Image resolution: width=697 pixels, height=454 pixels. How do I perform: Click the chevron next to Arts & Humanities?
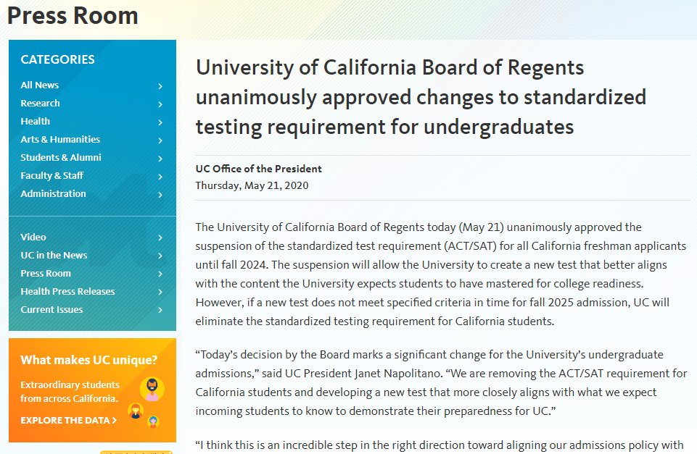click(x=160, y=140)
